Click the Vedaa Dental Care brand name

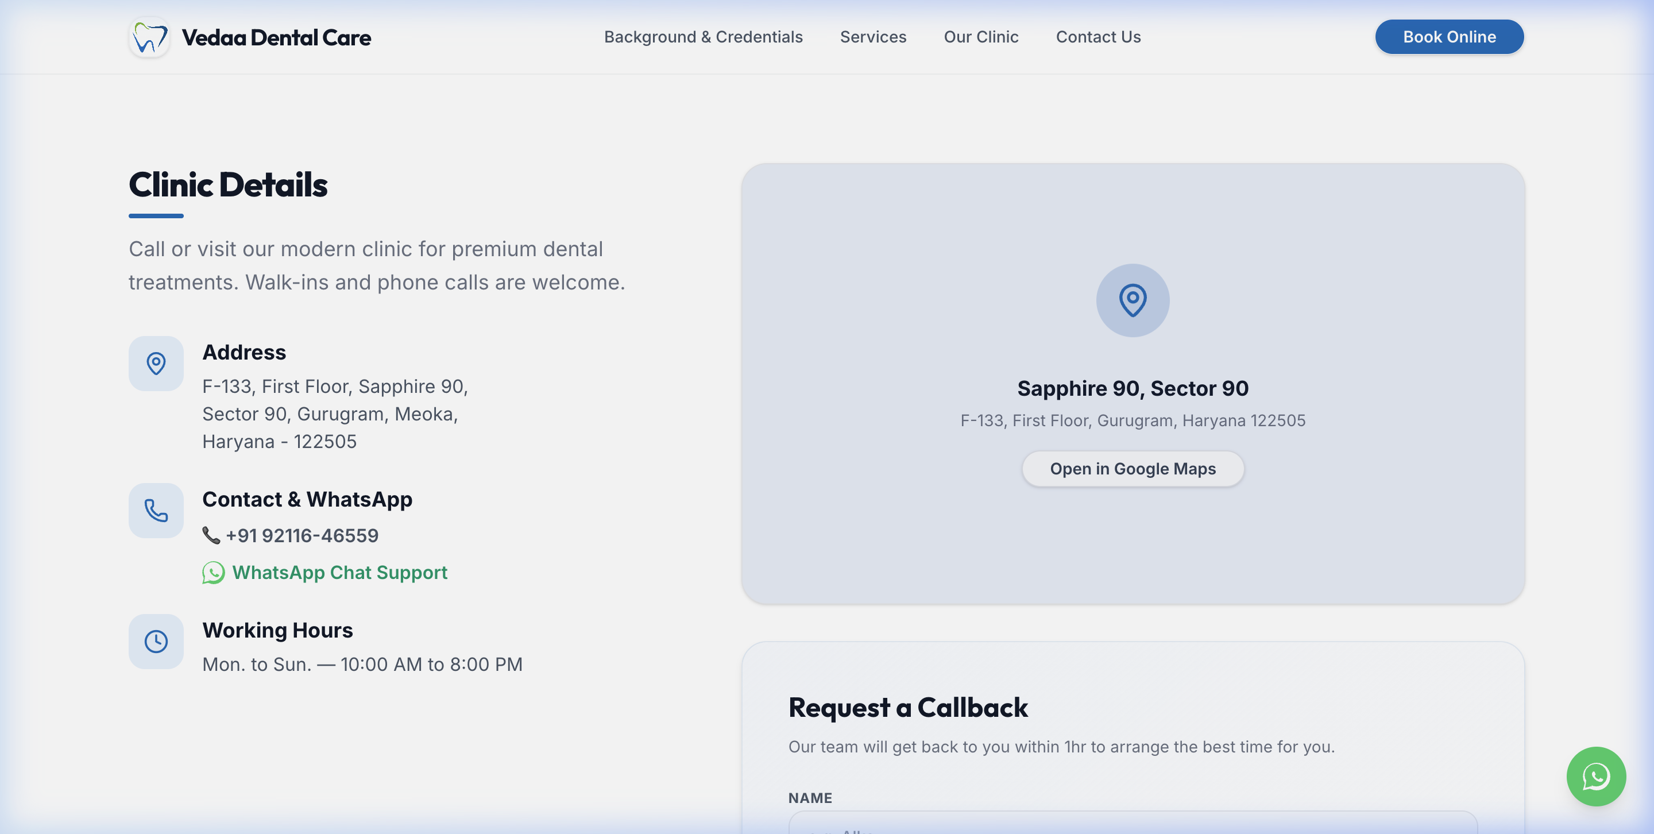click(x=276, y=38)
